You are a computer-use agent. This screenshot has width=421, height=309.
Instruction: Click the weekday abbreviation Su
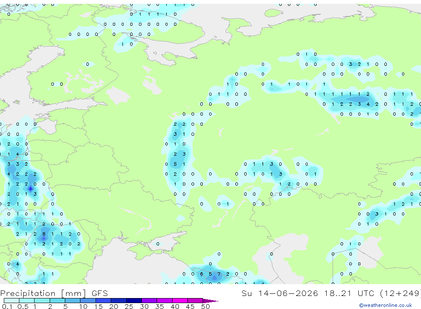pyautogui.click(x=246, y=293)
